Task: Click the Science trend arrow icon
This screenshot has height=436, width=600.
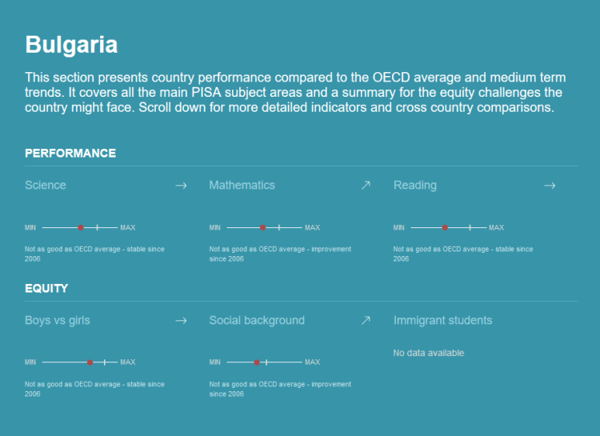Action: click(x=181, y=186)
